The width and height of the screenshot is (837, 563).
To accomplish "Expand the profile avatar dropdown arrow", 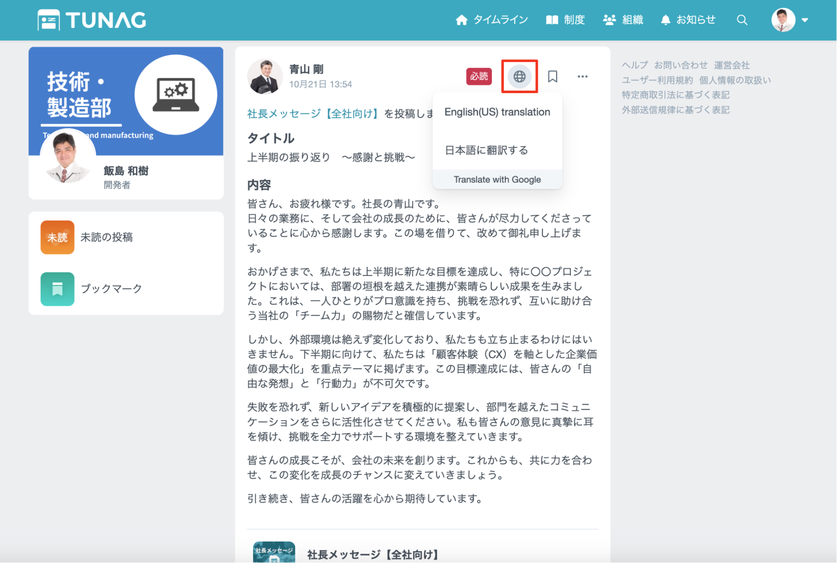I will click(x=805, y=20).
